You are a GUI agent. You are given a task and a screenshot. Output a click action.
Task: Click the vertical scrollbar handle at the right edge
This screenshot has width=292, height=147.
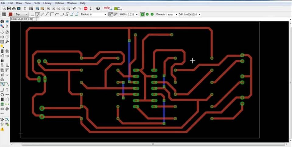coord(290,82)
